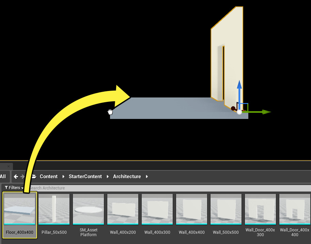Click the Wall_400x200 name label
Screen dimensions: 311x244
123,232
